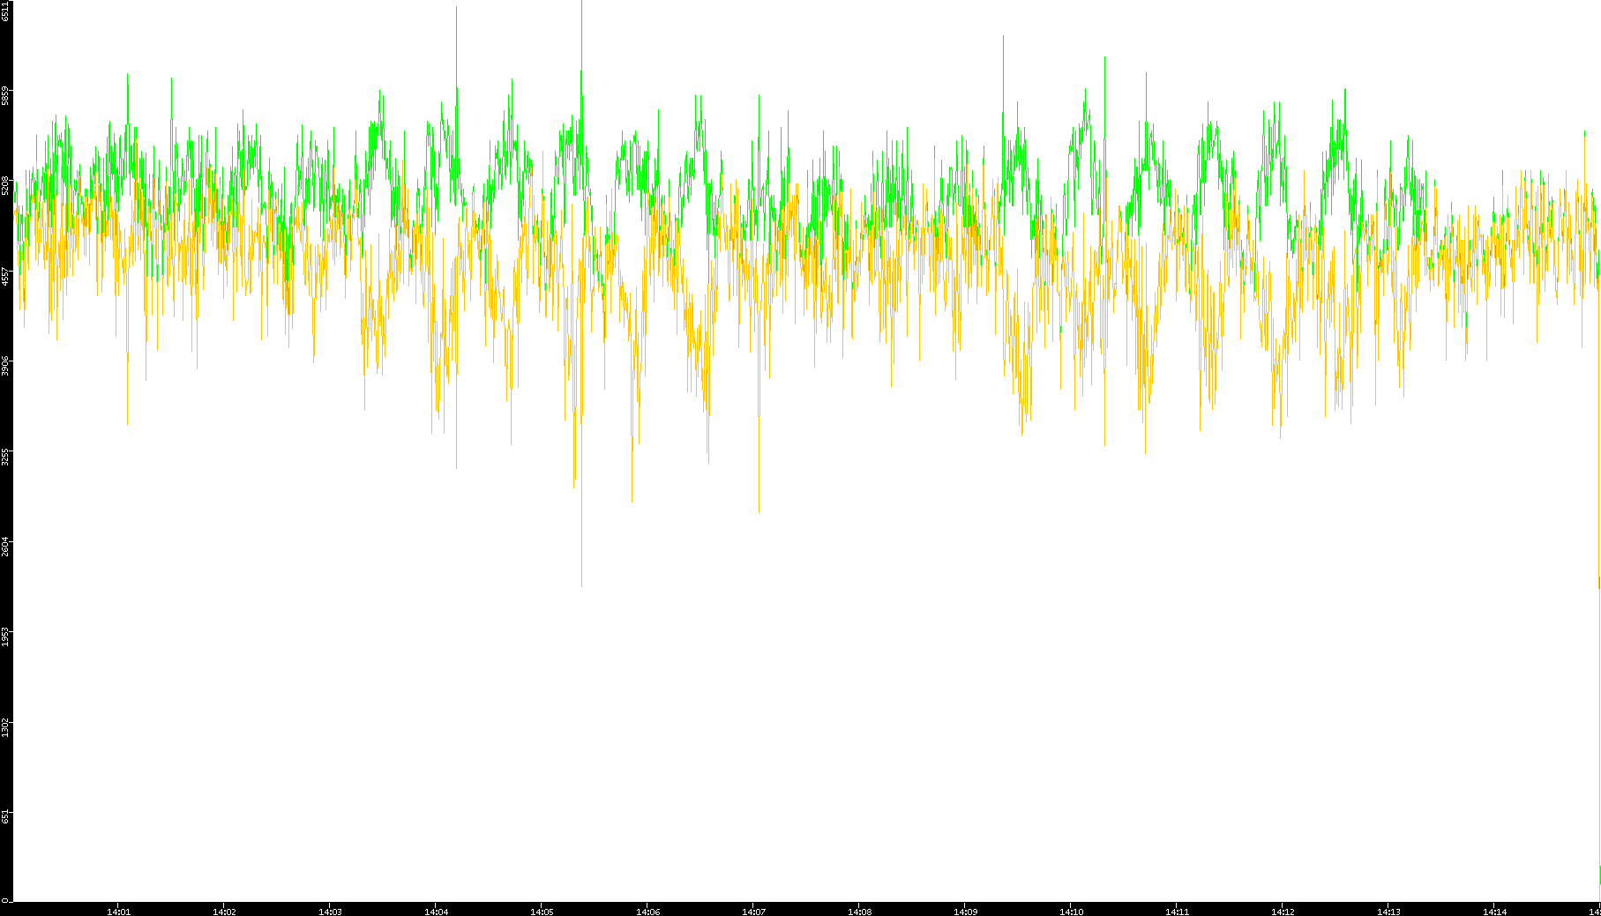Viewport: 1601px width, 916px height.
Task: Click the 14:09 time marker
Action: pos(965,912)
